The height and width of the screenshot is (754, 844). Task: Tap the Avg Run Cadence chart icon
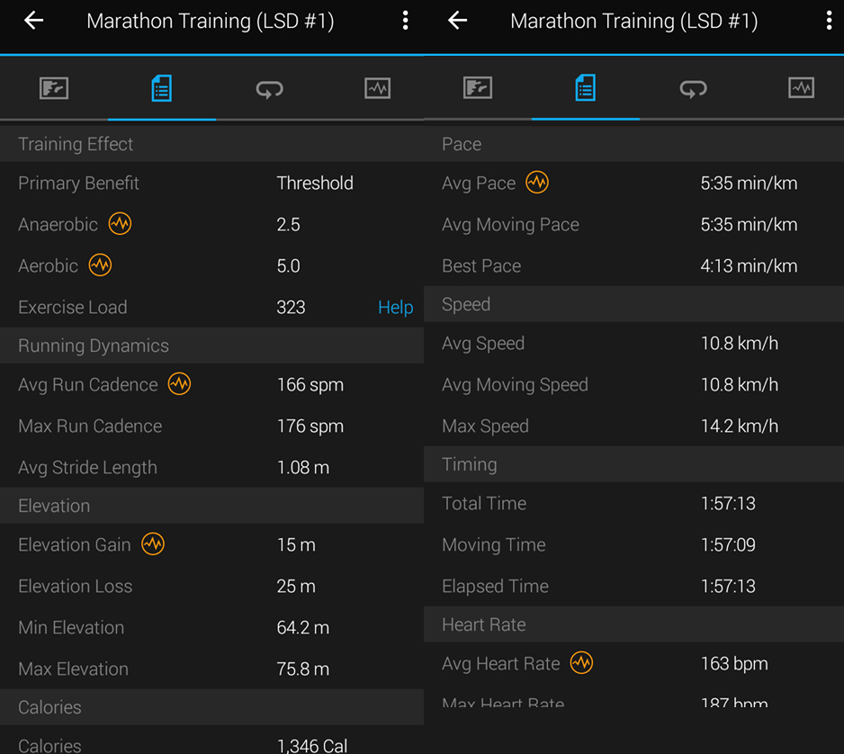[179, 384]
